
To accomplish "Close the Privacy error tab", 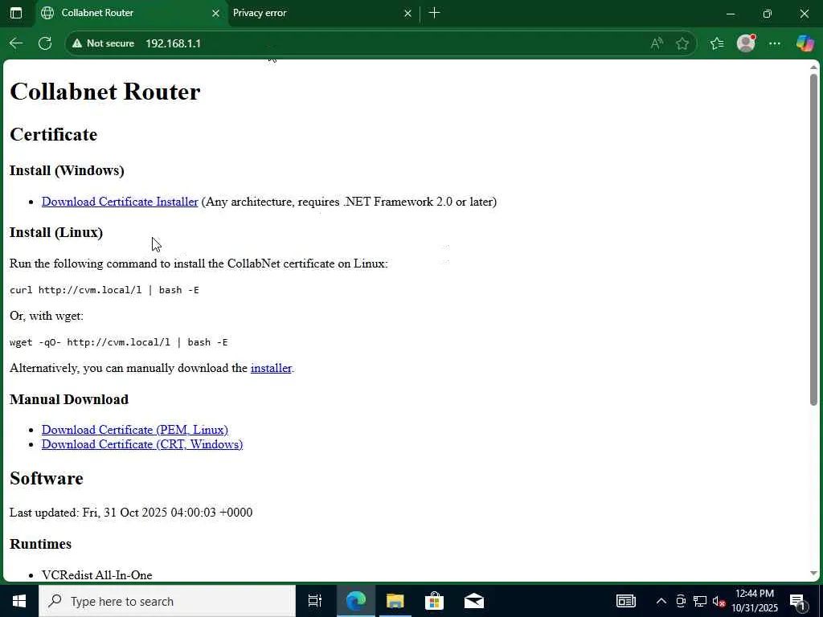I will pyautogui.click(x=407, y=14).
